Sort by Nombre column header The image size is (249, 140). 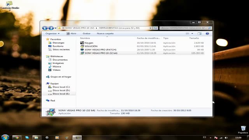coord(85,38)
